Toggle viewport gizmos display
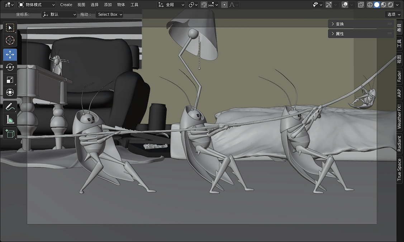The width and height of the screenshot is (404, 242). coord(328,5)
